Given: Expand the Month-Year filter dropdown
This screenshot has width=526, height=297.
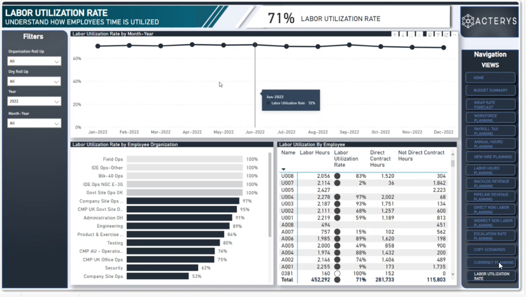Looking at the screenshot, I should pyautogui.click(x=34, y=123).
